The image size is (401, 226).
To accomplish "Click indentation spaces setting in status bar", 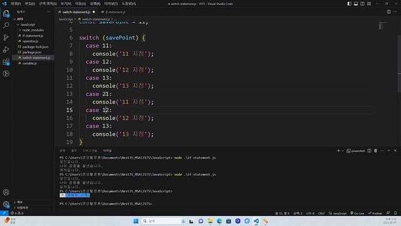I will 298,213.
